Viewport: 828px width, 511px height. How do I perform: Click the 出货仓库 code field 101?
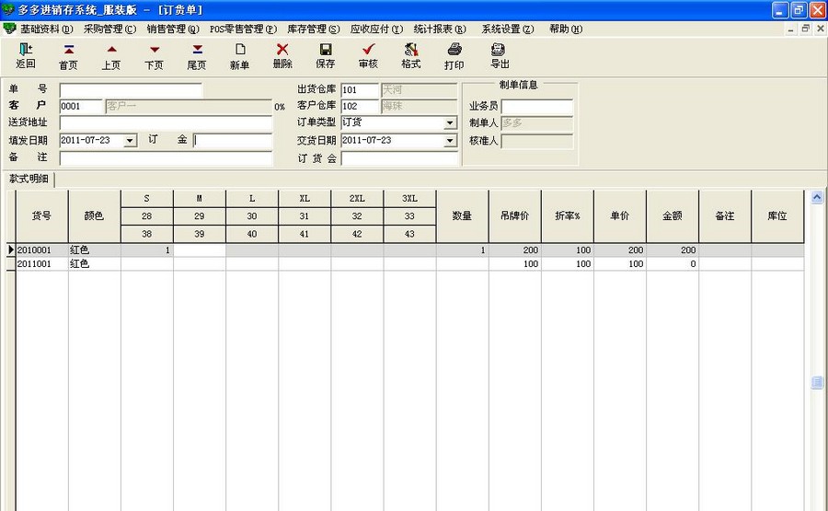tap(360, 90)
